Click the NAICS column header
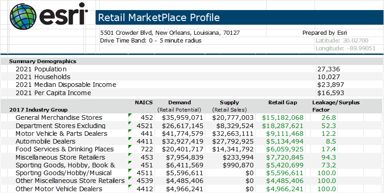The height and width of the screenshot is (193, 384). (x=144, y=102)
